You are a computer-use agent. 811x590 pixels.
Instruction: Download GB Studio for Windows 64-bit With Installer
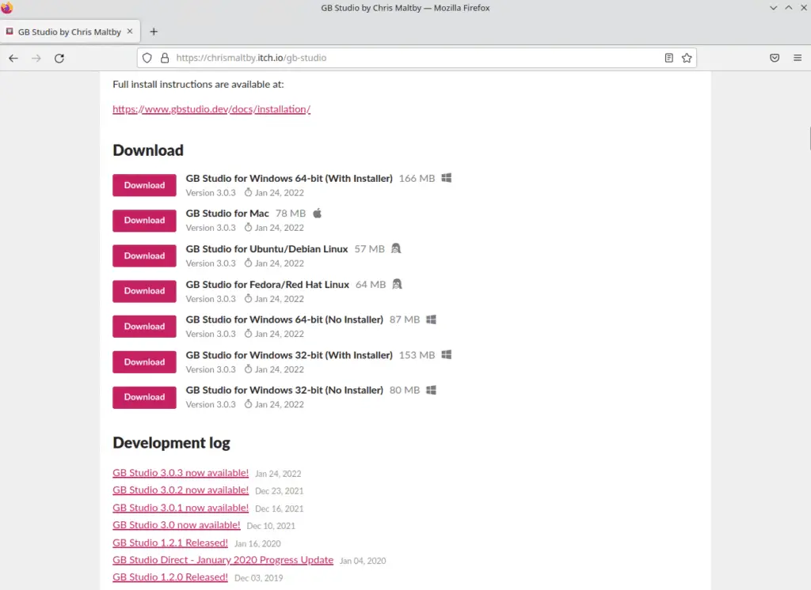pos(144,185)
